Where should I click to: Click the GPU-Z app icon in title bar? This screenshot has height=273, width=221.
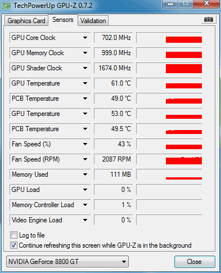click(7, 6)
